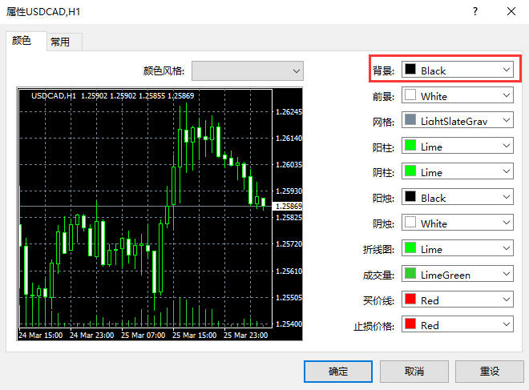This screenshot has width=529, height=390.
Task: Expand the 阴烛 bear candle color dropdown
Action: point(457,223)
